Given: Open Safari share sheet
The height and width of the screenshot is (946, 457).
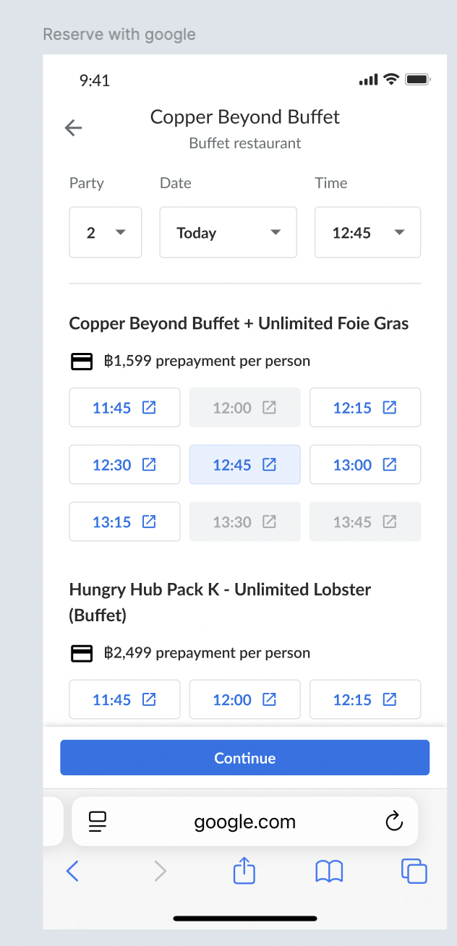Looking at the screenshot, I should (x=244, y=870).
